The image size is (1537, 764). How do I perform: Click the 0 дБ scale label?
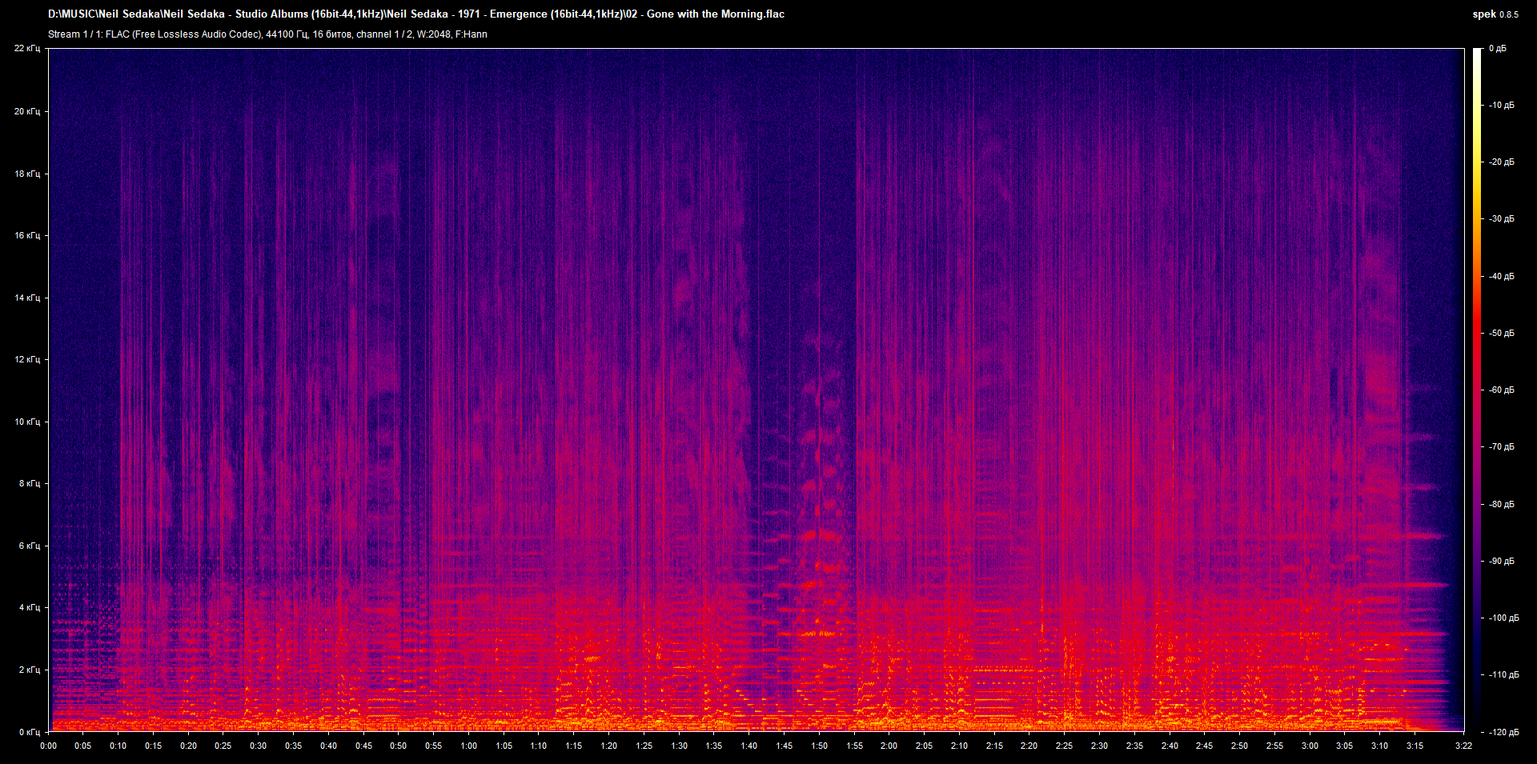coord(1498,49)
